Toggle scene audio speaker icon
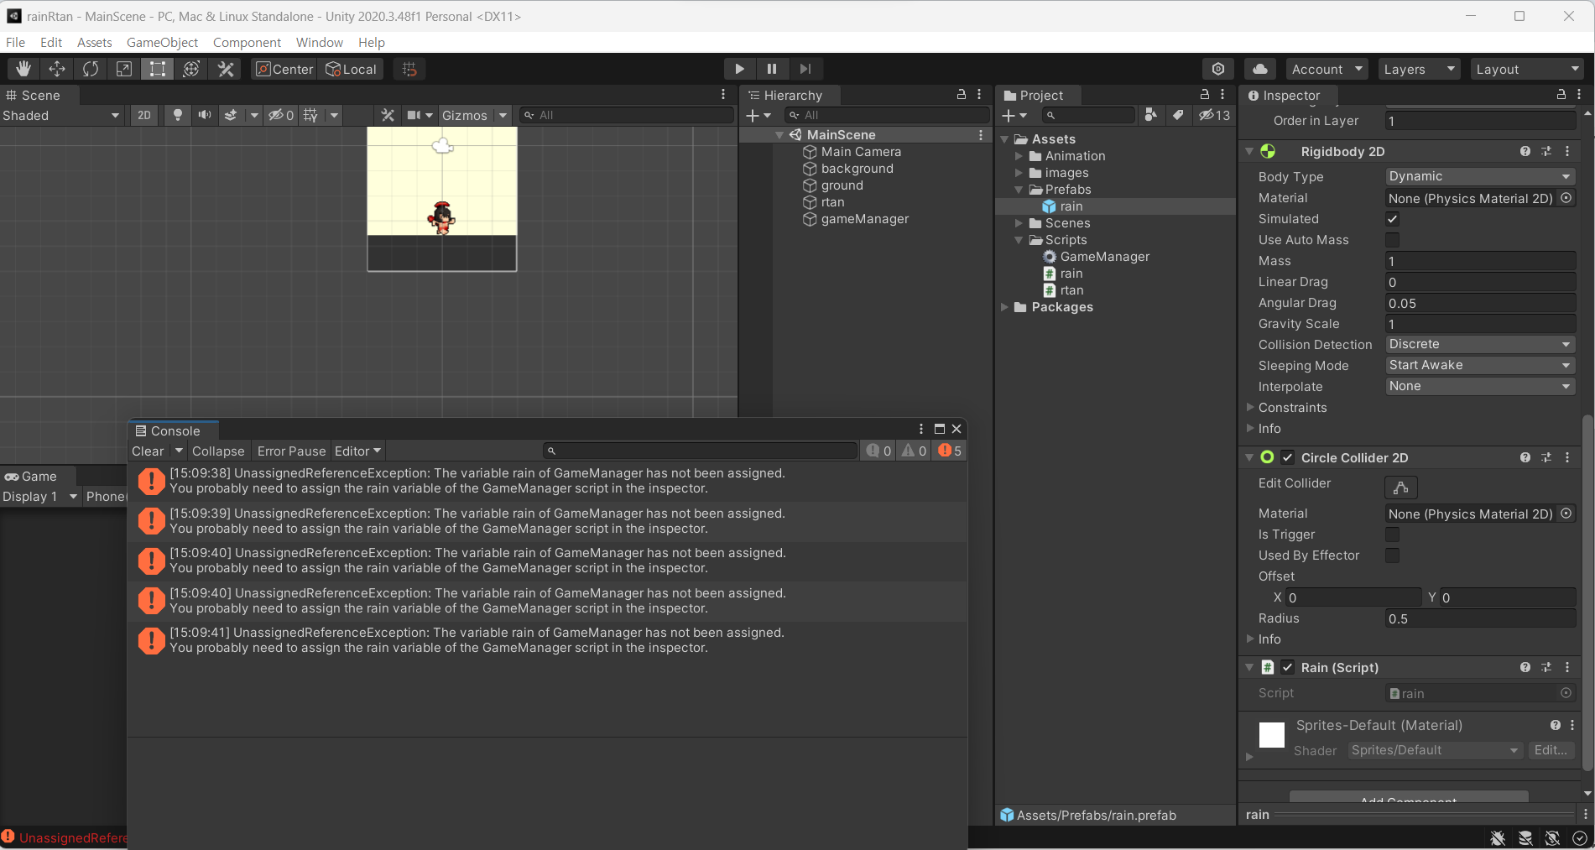 click(x=204, y=115)
